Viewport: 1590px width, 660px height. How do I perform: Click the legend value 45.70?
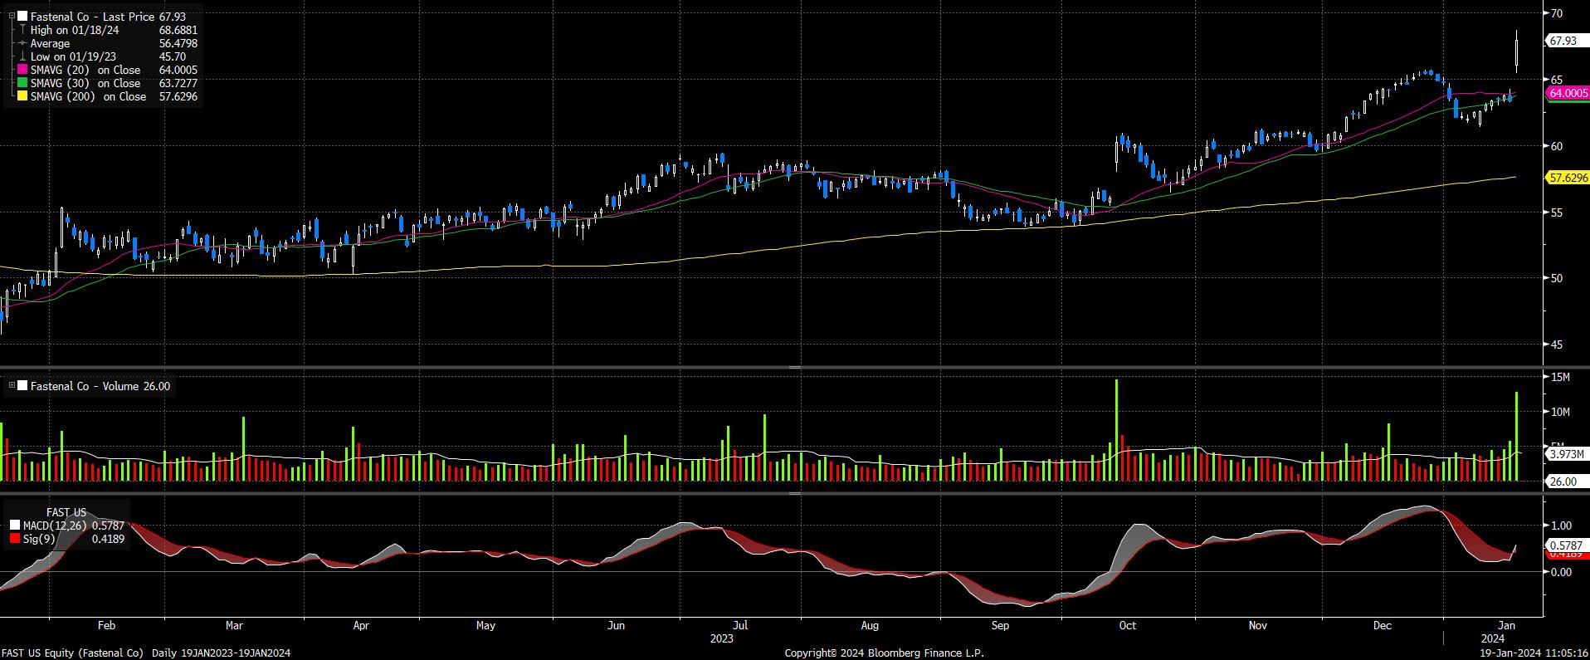pos(173,56)
